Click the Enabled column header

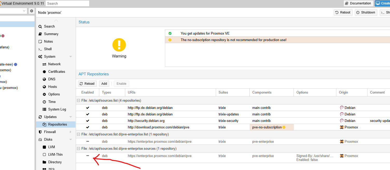pyautogui.click(x=88, y=92)
